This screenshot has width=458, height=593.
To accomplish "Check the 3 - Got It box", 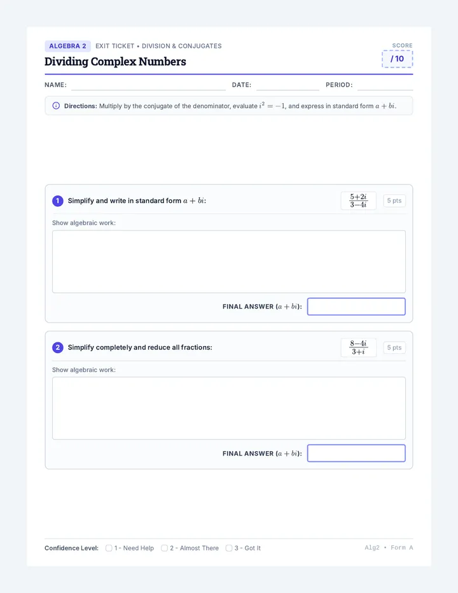I will 229,548.
